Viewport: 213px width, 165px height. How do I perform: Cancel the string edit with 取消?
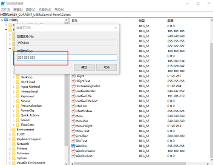[106, 67]
